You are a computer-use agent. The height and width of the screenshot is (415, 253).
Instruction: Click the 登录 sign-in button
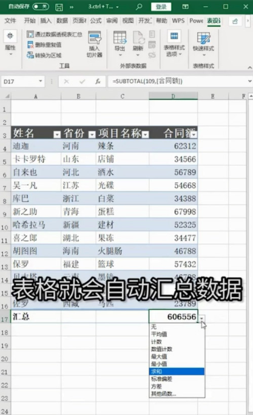[161, 7]
